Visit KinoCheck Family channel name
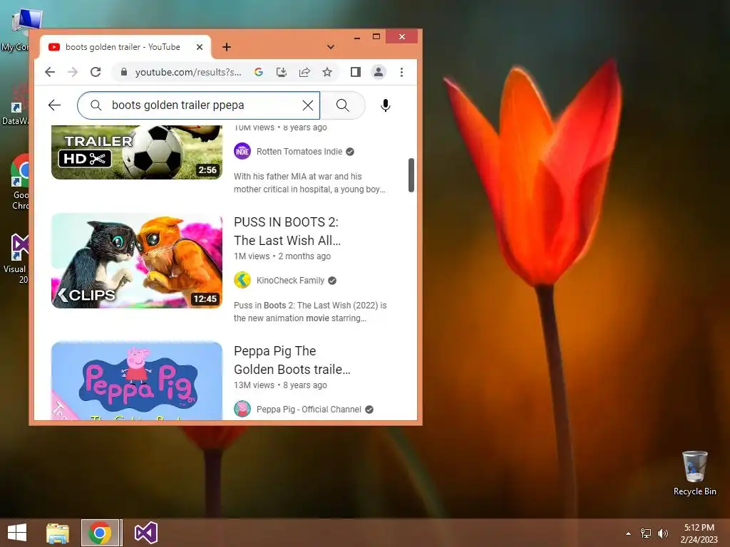 click(x=291, y=281)
